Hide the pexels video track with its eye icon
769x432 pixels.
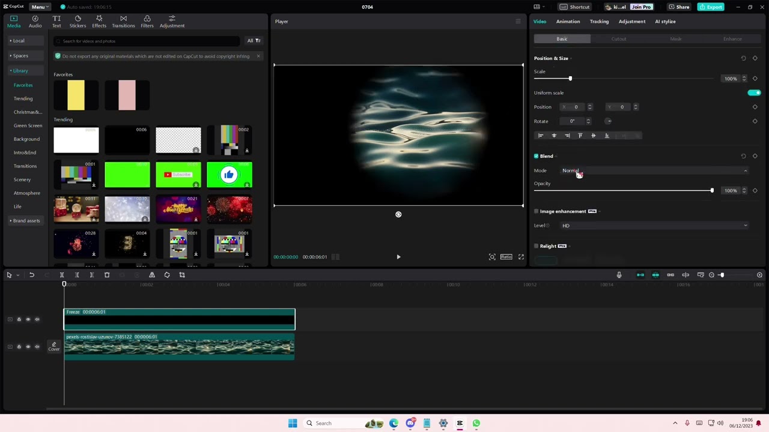[x=28, y=347]
